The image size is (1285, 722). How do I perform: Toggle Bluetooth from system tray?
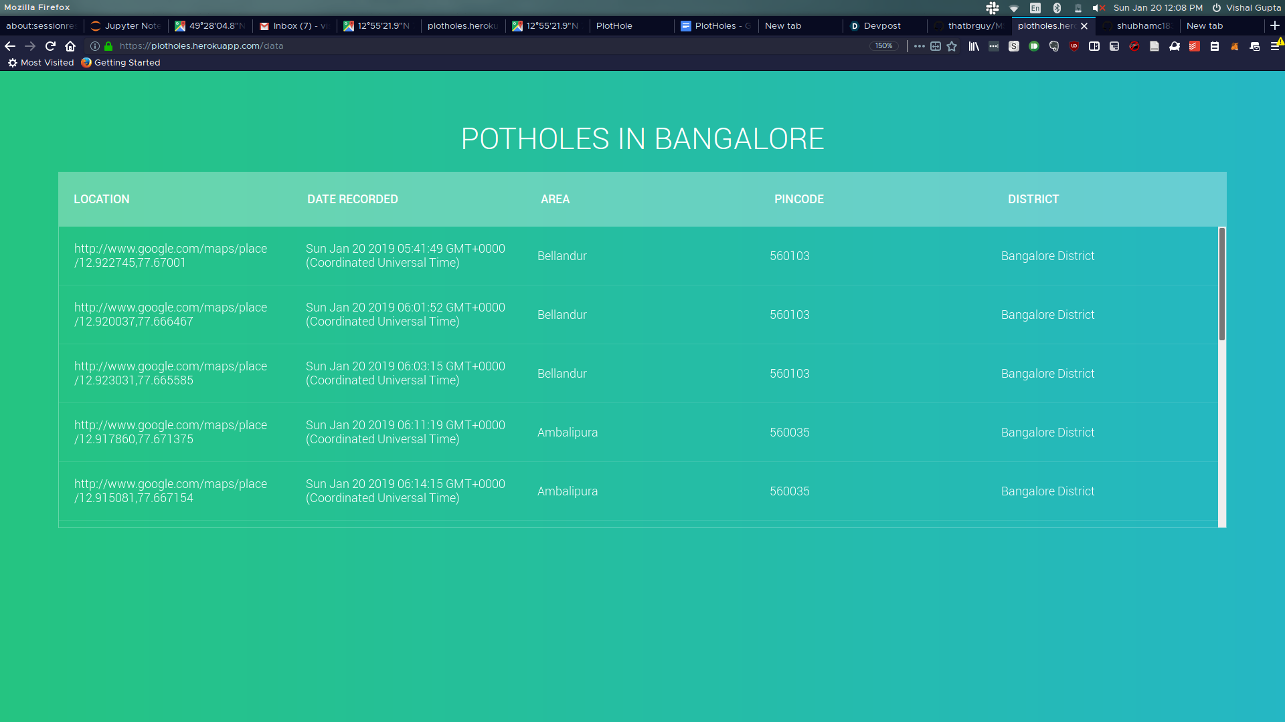click(1057, 8)
